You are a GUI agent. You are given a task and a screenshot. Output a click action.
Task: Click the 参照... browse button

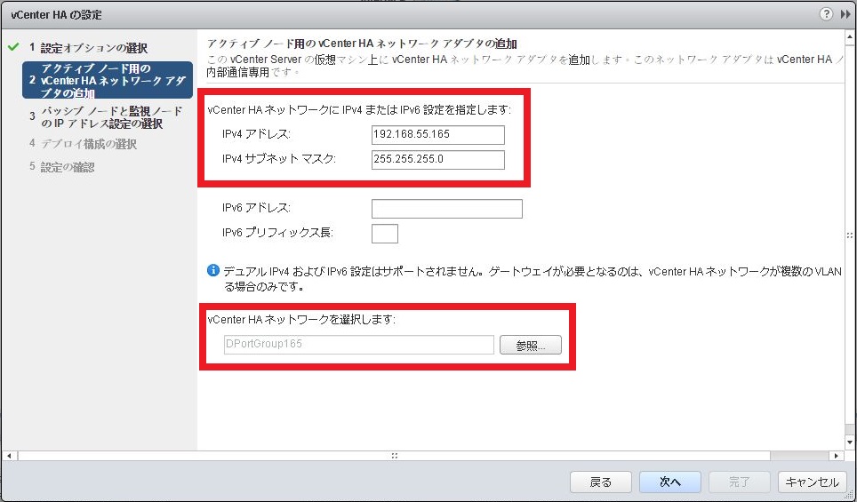[x=530, y=346]
